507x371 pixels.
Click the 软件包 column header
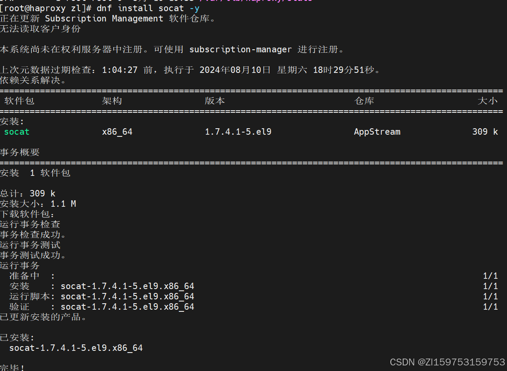tap(19, 101)
